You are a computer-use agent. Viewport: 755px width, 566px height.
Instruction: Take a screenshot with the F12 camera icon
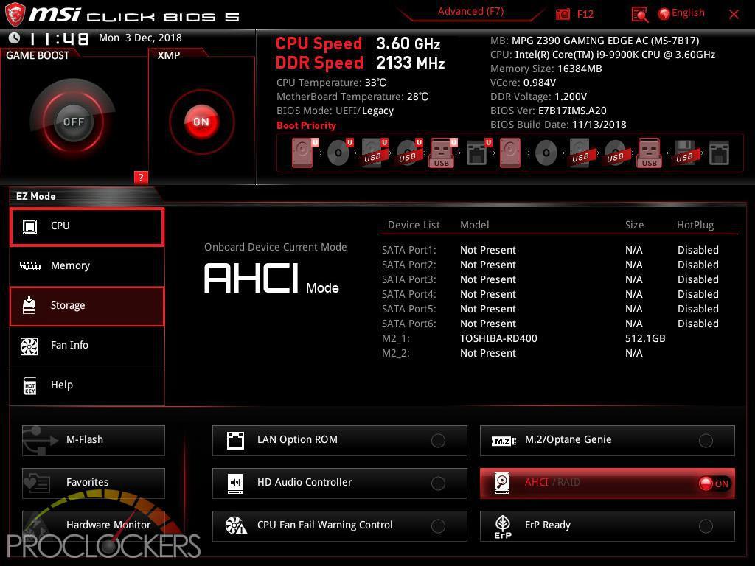point(563,14)
